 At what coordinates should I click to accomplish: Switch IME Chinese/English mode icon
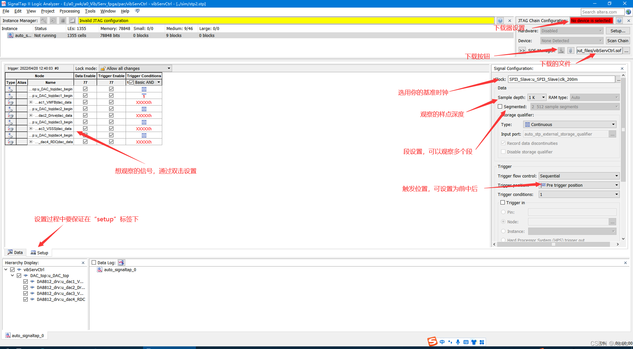pyautogui.click(x=442, y=342)
